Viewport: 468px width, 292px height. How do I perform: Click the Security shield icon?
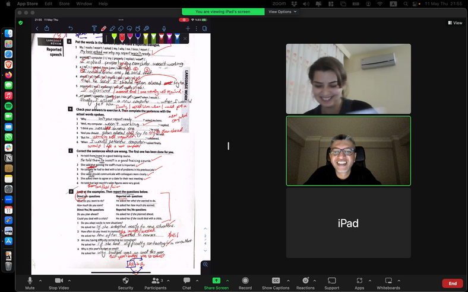[x=126, y=280]
